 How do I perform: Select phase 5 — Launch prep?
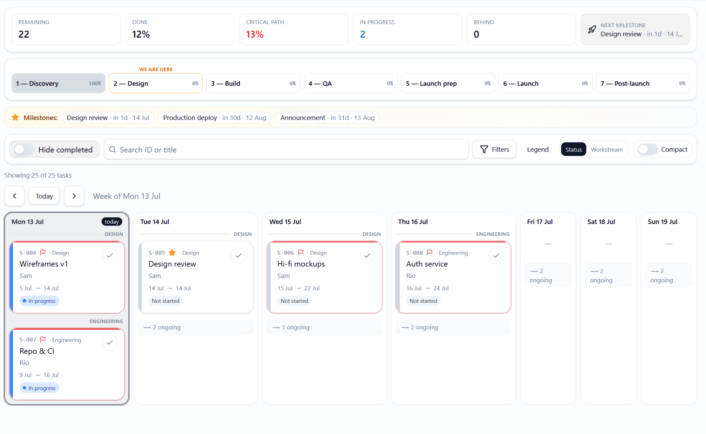click(448, 83)
